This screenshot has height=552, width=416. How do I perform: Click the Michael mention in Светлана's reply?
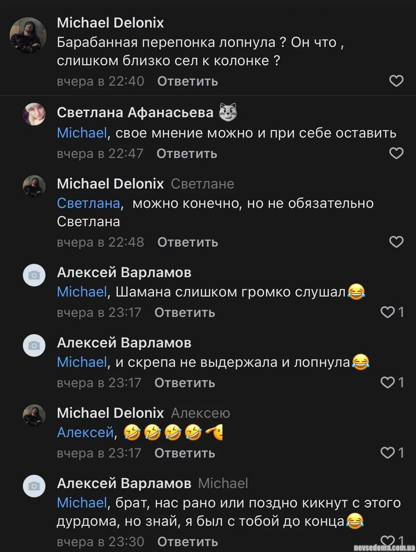(x=82, y=133)
